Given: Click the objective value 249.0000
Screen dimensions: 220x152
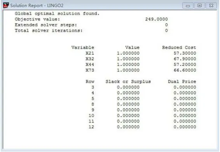Looking at the screenshot, I should click(156, 19).
